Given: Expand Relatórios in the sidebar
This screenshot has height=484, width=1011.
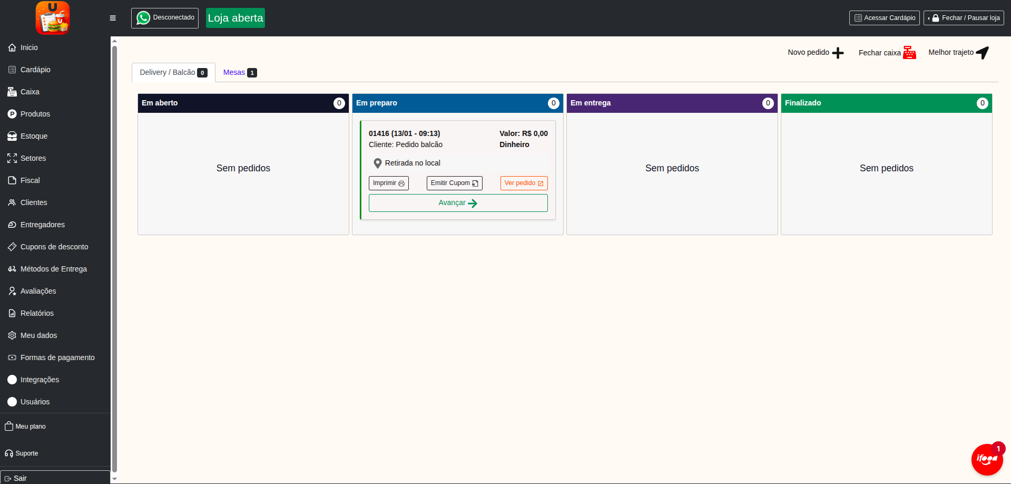Looking at the screenshot, I should pyautogui.click(x=36, y=313).
